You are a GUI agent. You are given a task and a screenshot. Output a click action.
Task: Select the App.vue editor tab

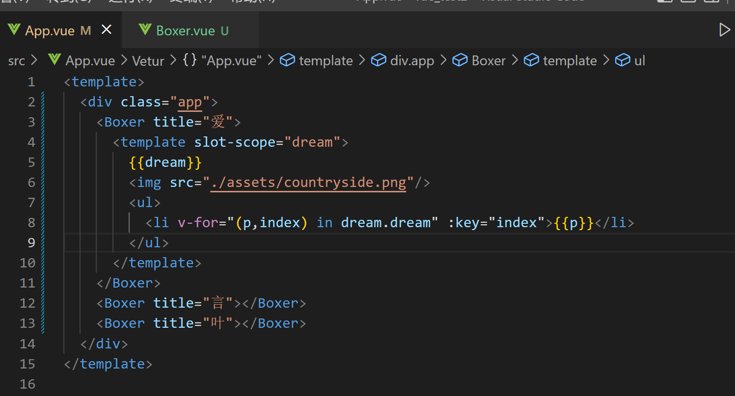(x=50, y=31)
